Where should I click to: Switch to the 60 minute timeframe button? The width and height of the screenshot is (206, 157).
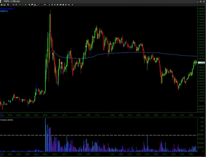click(63, 5)
